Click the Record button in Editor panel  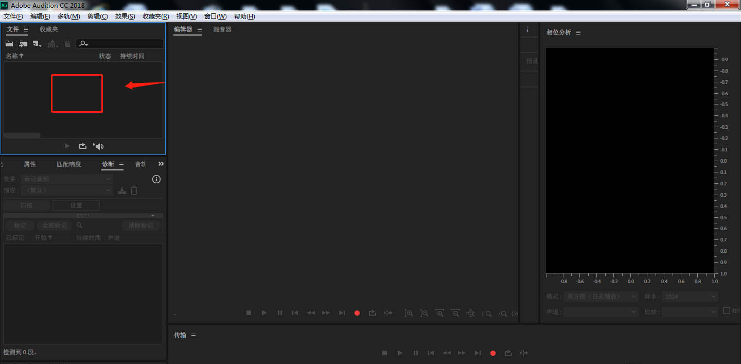[357, 313]
